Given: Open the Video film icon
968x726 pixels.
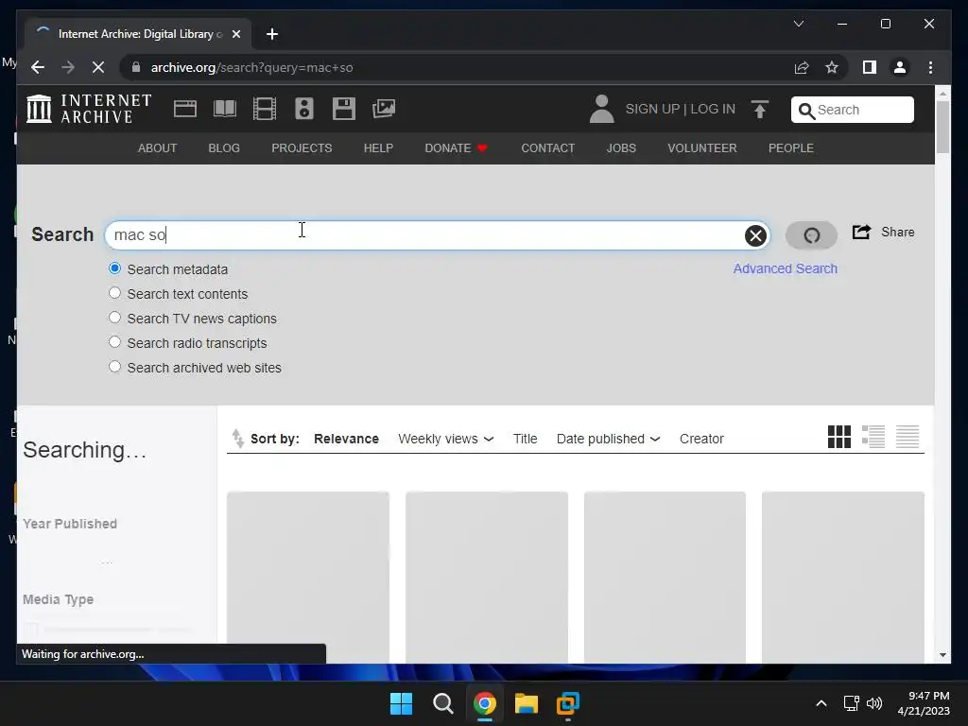Looking at the screenshot, I should (265, 109).
